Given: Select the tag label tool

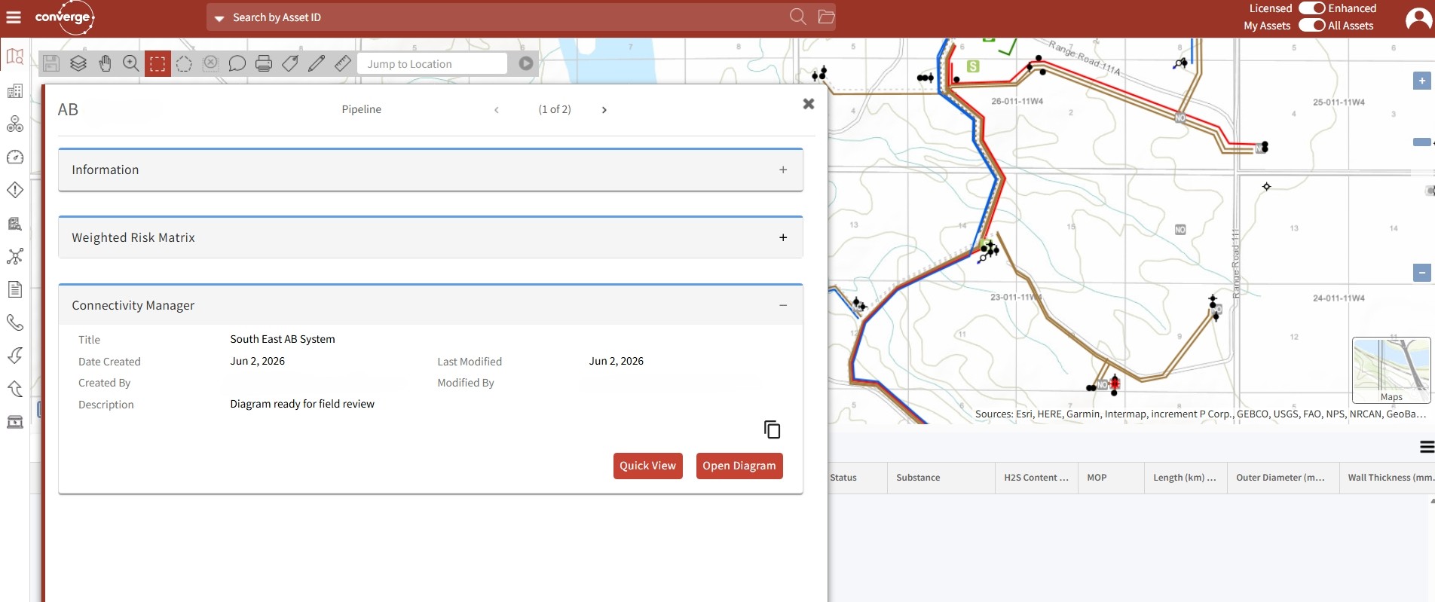Looking at the screenshot, I should tap(290, 63).
